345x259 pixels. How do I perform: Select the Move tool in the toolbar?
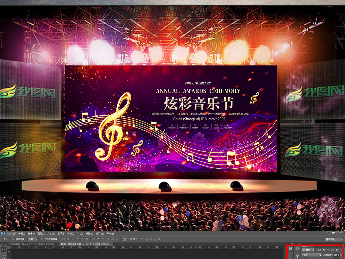4,250
